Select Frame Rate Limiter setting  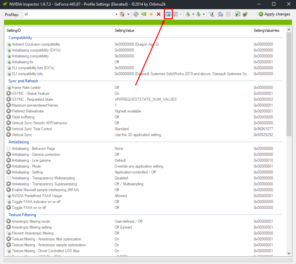(x=26, y=88)
